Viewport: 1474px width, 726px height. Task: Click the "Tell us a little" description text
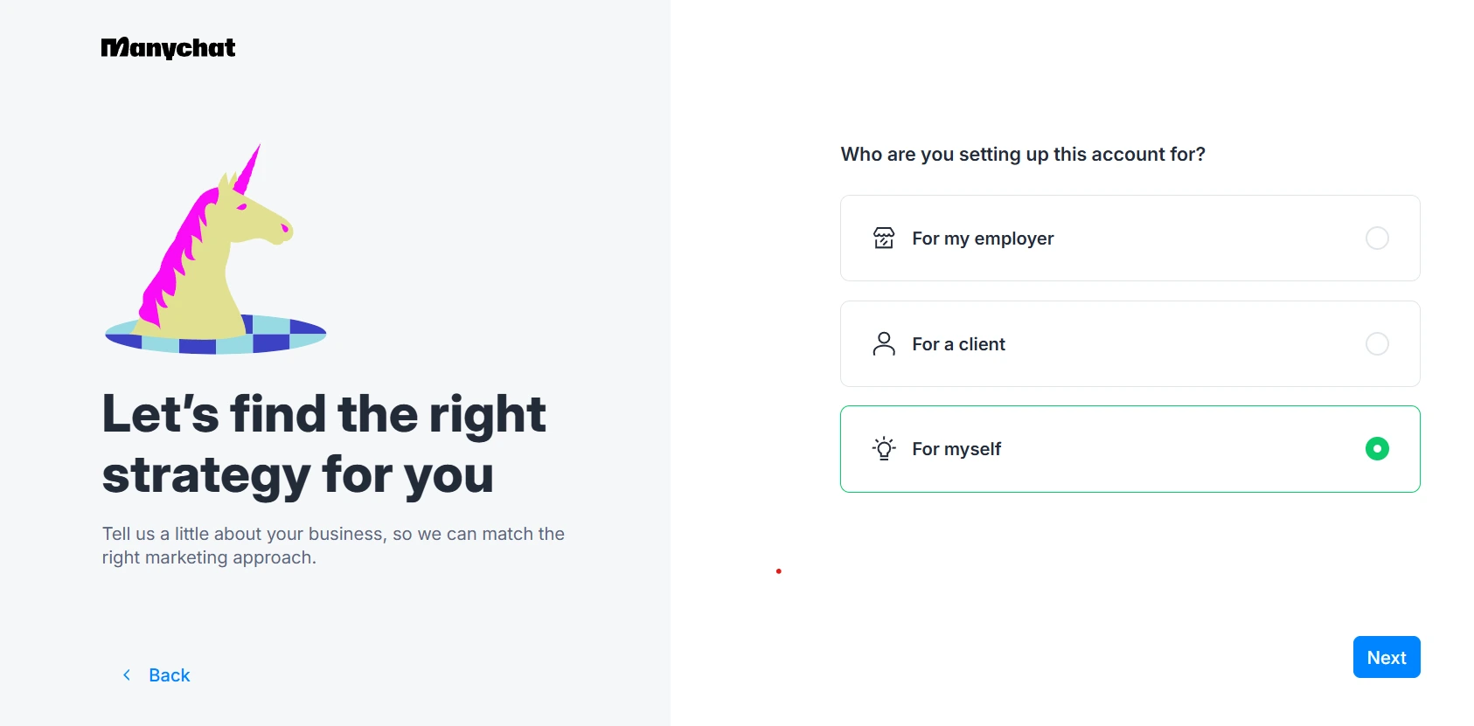[x=333, y=546]
